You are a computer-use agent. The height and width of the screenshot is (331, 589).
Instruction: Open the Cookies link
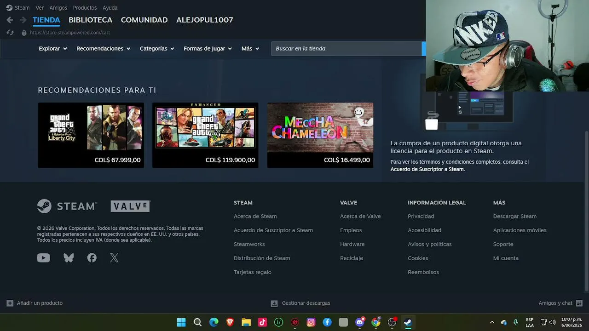[418, 258]
